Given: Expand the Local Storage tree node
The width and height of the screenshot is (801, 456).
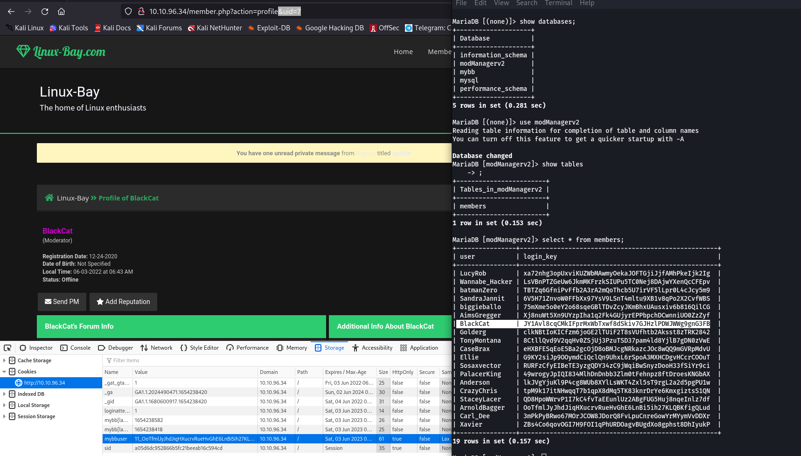Looking at the screenshot, I should (4, 405).
